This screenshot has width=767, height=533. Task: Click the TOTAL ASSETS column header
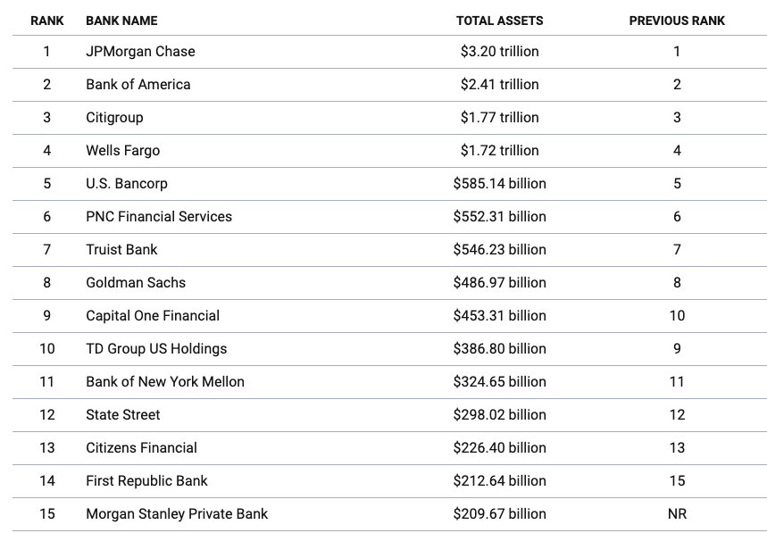click(499, 20)
